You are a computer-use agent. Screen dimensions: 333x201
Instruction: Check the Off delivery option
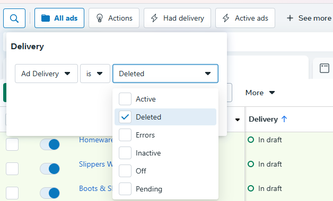(125, 171)
